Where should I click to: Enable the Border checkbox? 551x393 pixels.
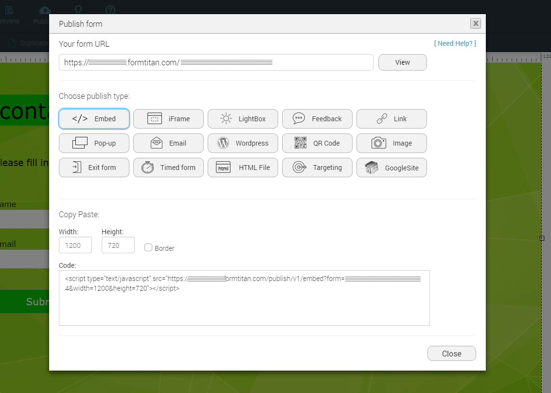[148, 248]
